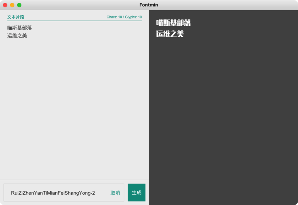Maximize the Fontmin window with green button

19,5
